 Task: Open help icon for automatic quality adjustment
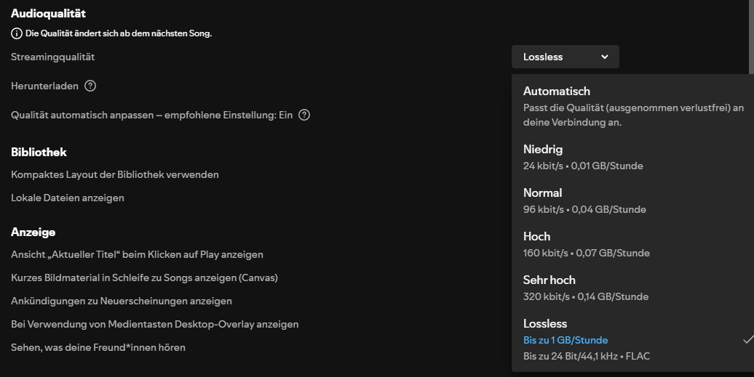click(x=304, y=115)
